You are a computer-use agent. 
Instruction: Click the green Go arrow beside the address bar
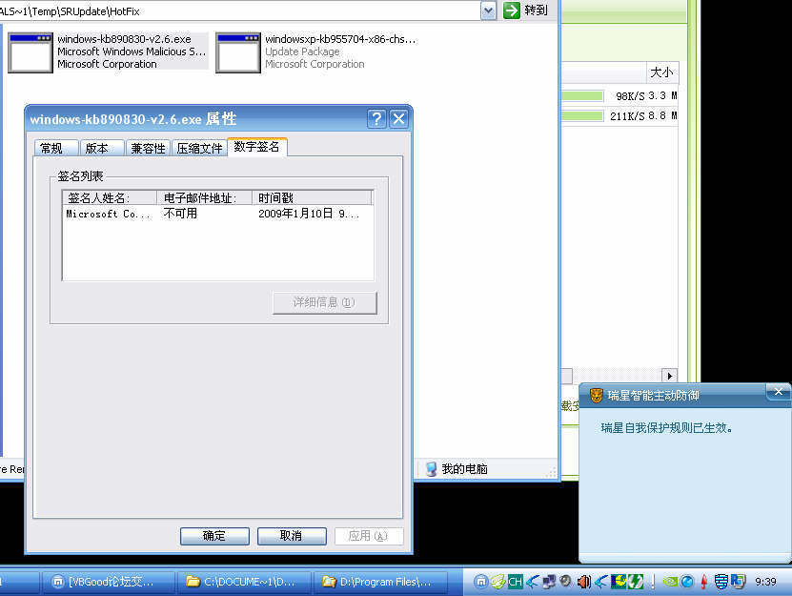tap(511, 10)
